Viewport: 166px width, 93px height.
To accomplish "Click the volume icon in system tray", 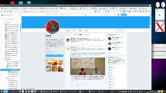I will click(x=142, y=91).
